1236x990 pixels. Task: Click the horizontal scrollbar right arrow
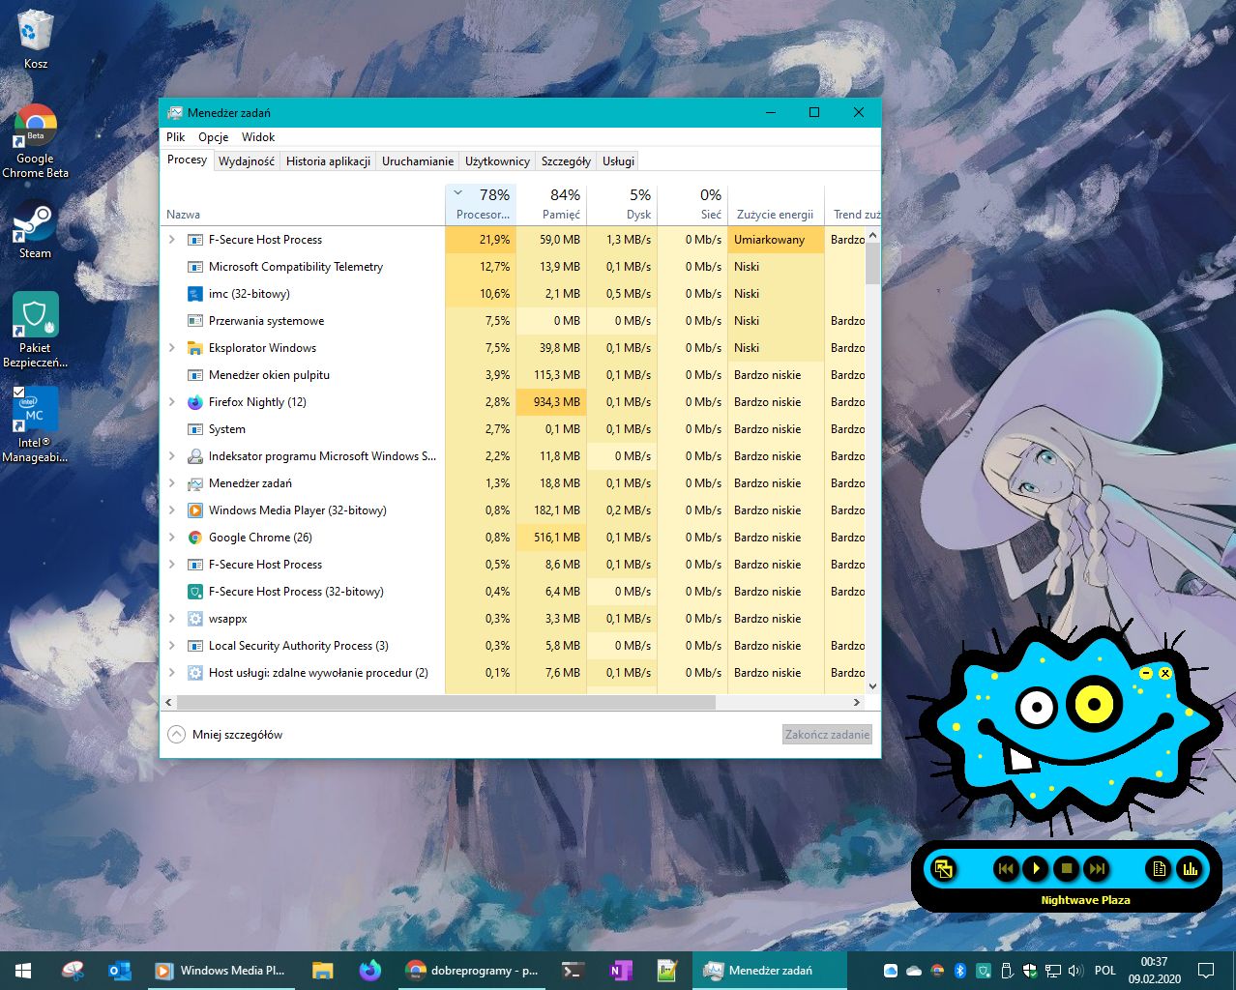pyautogui.click(x=857, y=702)
